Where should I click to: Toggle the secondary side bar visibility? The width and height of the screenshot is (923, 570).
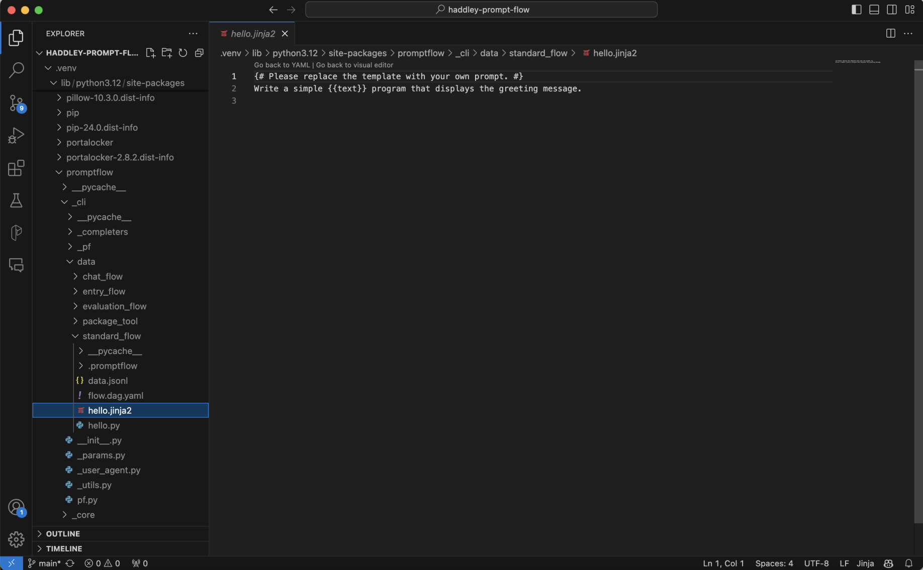[x=892, y=10]
